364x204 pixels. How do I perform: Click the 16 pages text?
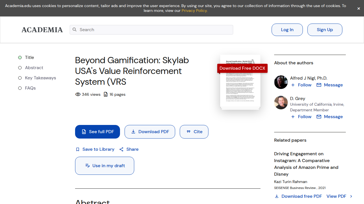[x=117, y=94]
